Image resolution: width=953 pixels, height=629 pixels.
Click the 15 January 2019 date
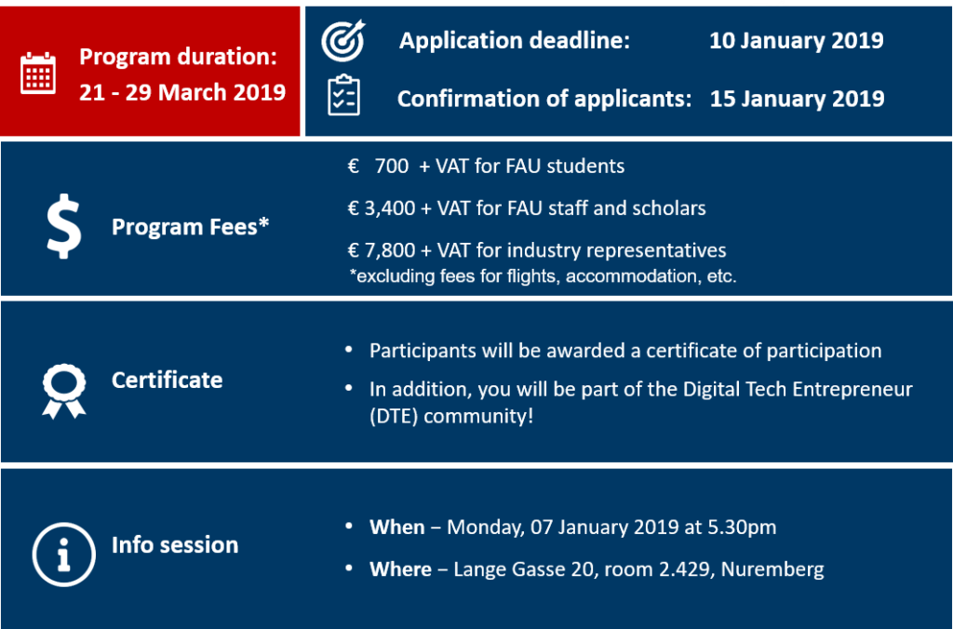coord(797,99)
